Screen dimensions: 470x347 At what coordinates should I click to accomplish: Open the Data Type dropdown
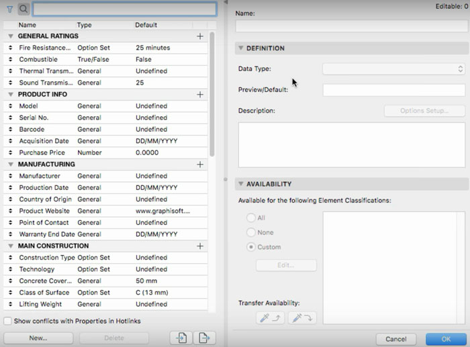click(x=393, y=68)
